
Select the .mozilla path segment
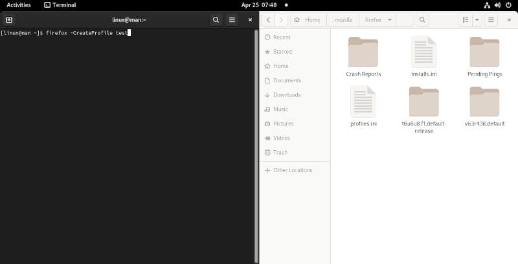click(x=343, y=20)
